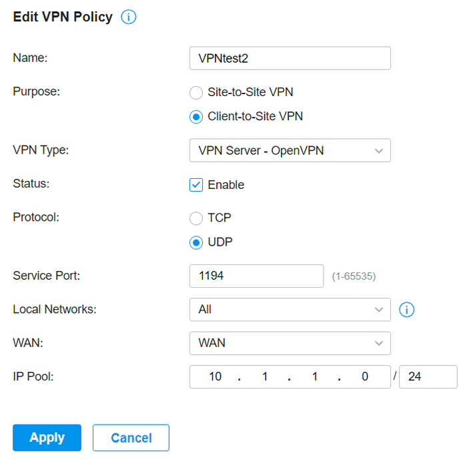Viewport: 473px width, 470px height.
Task: Toggle the Enable status checkbox
Action: coord(196,185)
